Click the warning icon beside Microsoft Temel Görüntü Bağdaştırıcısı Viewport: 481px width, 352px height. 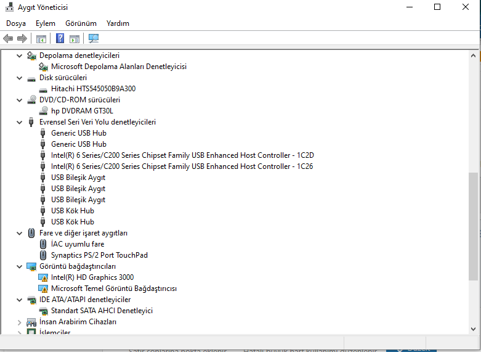[x=43, y=289]
